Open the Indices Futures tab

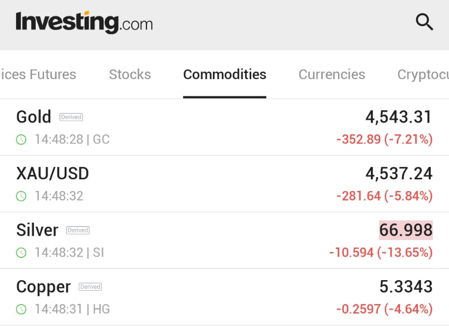pos(38,75)
